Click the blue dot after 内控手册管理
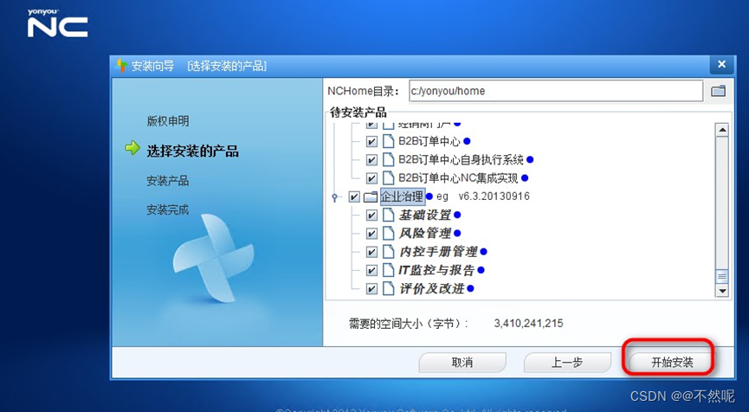 483,252
